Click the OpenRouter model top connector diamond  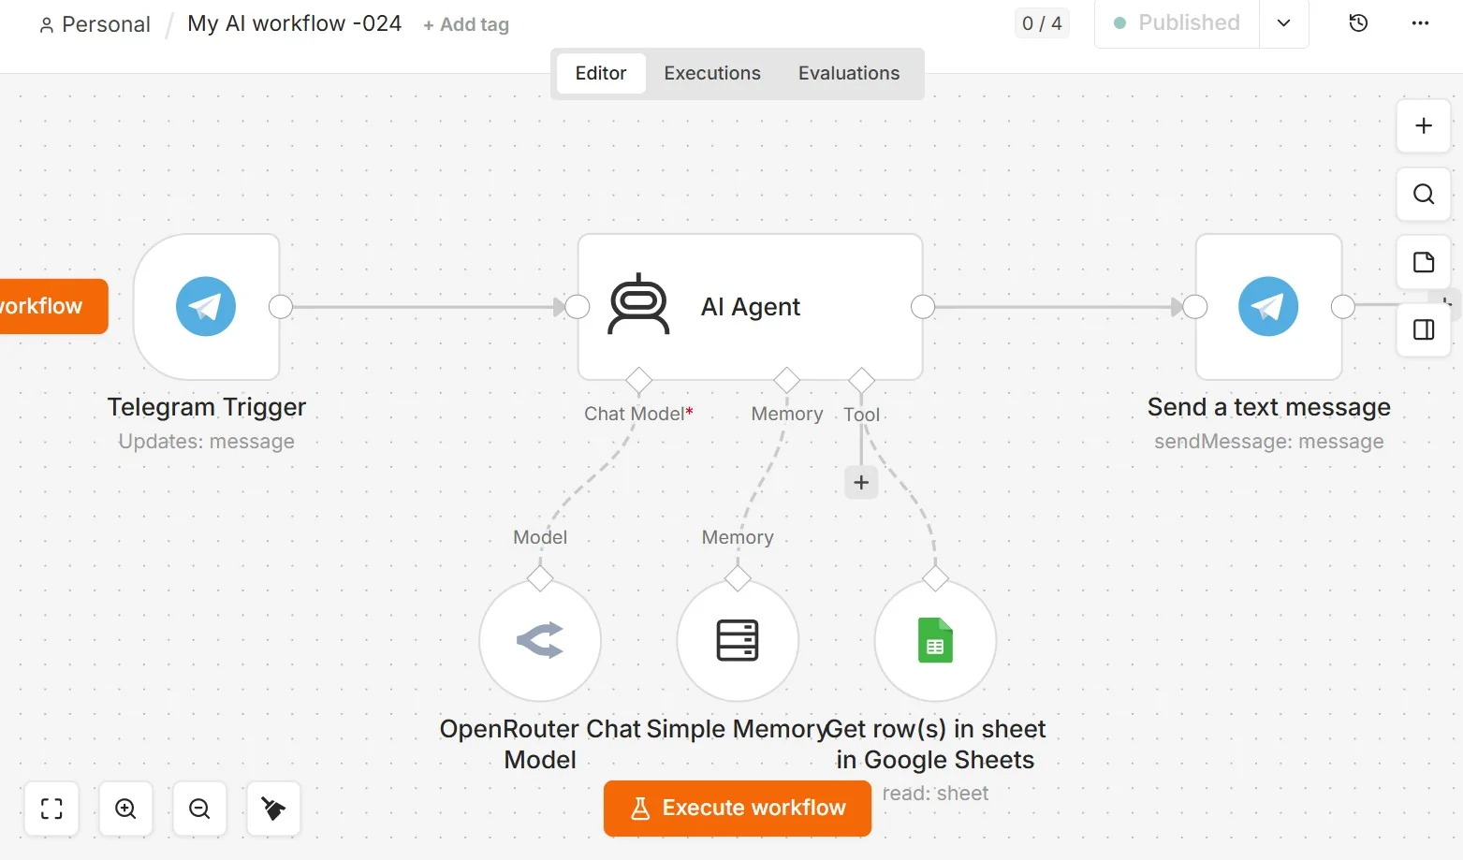tap(540, 578)
